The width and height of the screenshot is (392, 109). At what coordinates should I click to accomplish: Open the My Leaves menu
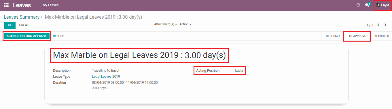pos(50,5)
